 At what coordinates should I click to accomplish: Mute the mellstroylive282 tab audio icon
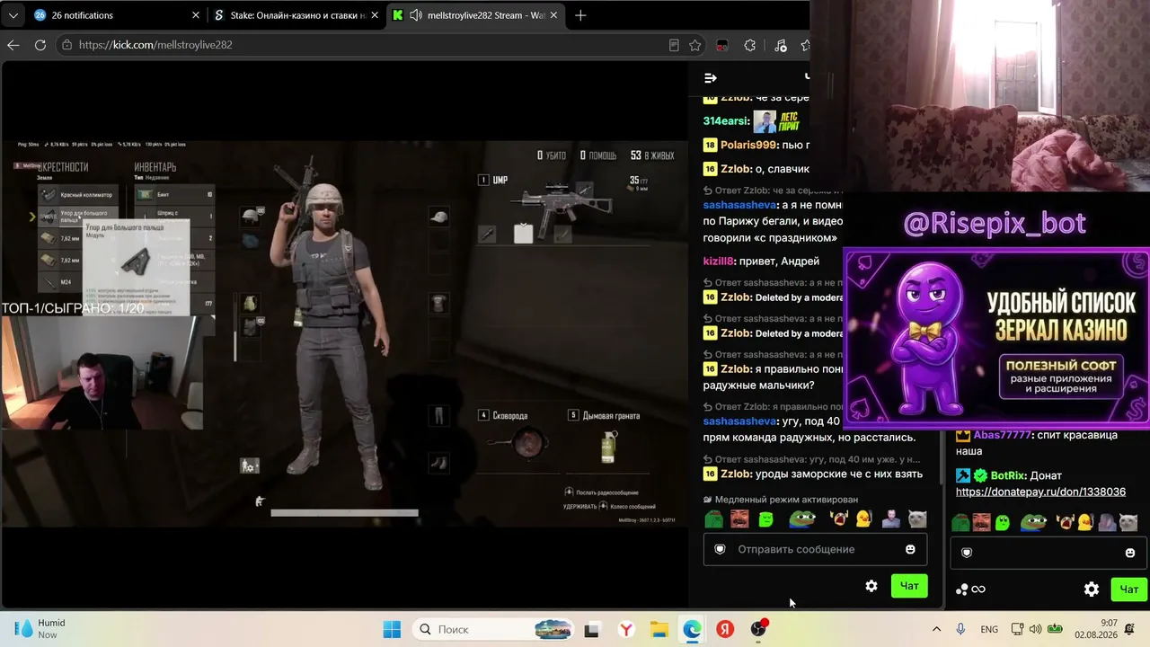(416, 15)
